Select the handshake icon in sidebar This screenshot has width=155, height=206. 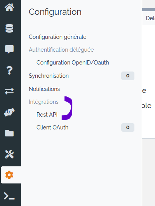tap(9, 112)
